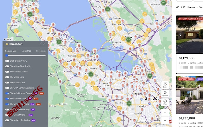Open the Map type globe button

(165, 102)
